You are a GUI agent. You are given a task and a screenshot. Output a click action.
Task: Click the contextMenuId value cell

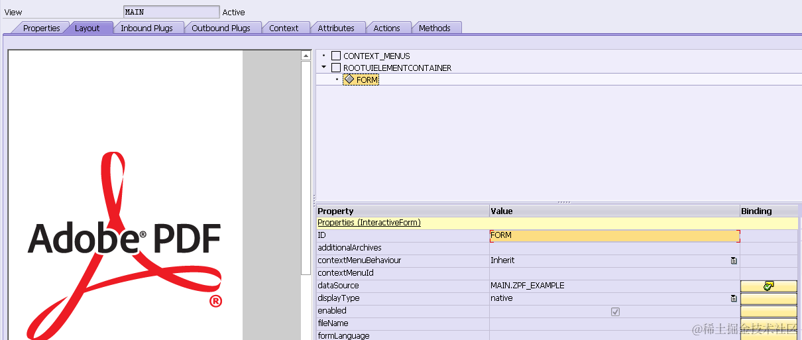614,273
